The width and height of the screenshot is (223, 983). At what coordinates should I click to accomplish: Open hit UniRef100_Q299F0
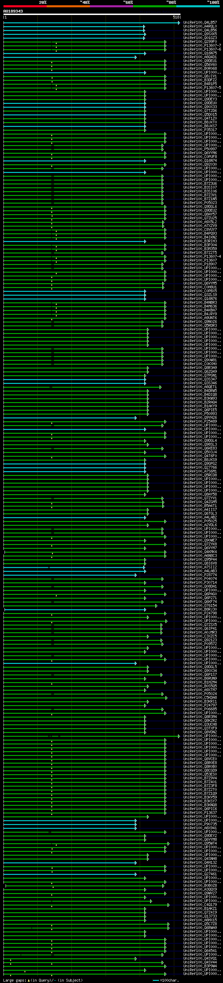click(200, 41)
